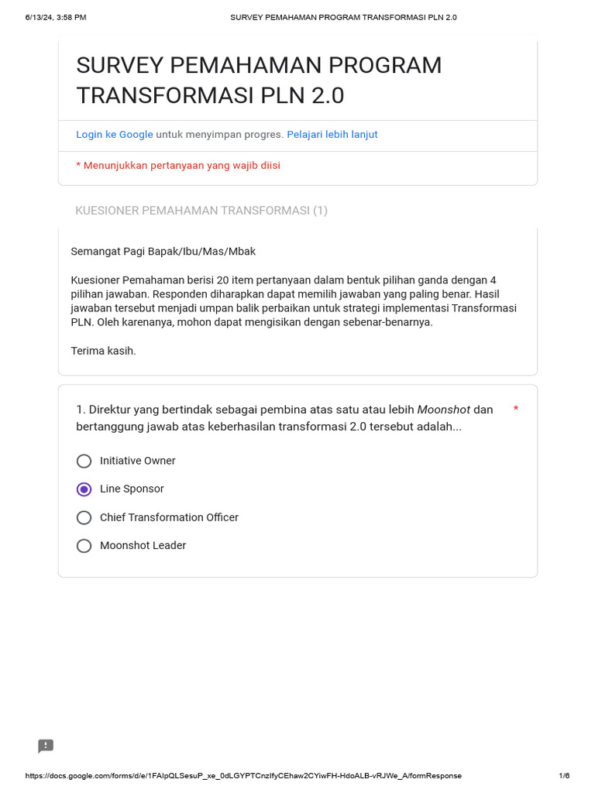Screen dimensions: 595x793
Task: Follow the Pelajari lebih lanjut link
Action: pos(332,135)
